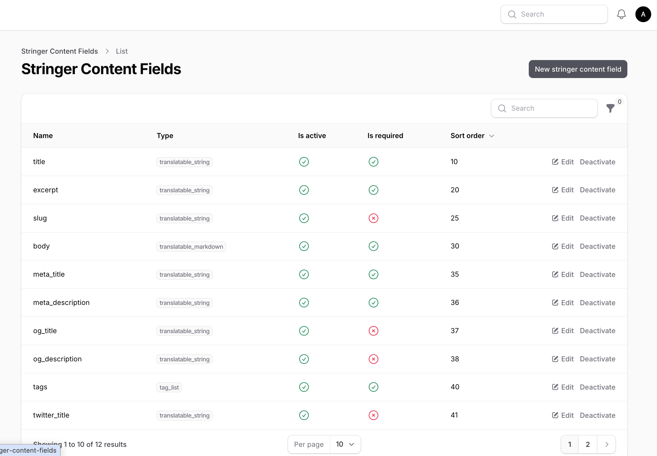Click the Is required column header
Viewport: 657px width, 456px height.
tap(385, 136)
